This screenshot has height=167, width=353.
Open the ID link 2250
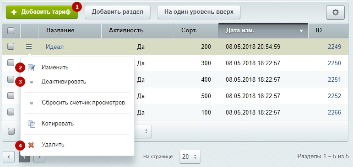pos(334,63)
